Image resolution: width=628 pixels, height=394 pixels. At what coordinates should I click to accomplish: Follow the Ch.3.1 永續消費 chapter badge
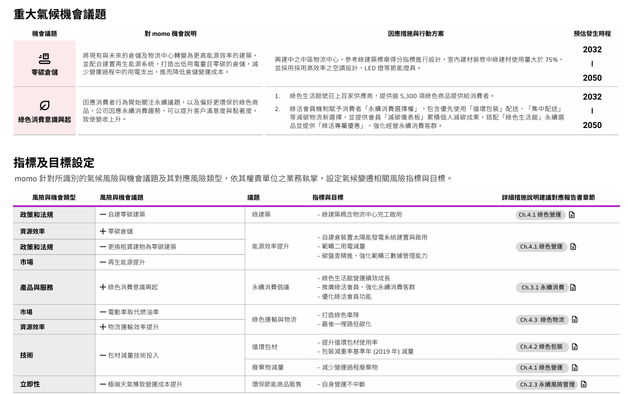pos(542,287)
